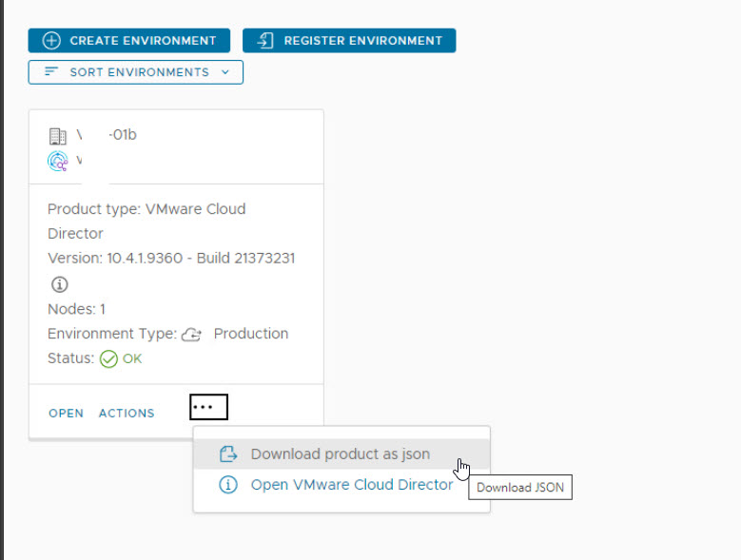The width and height of the screenshot is (741, 560).
Task: Select Open VMware Cloud Director menu entry
Action: (341, 485)
